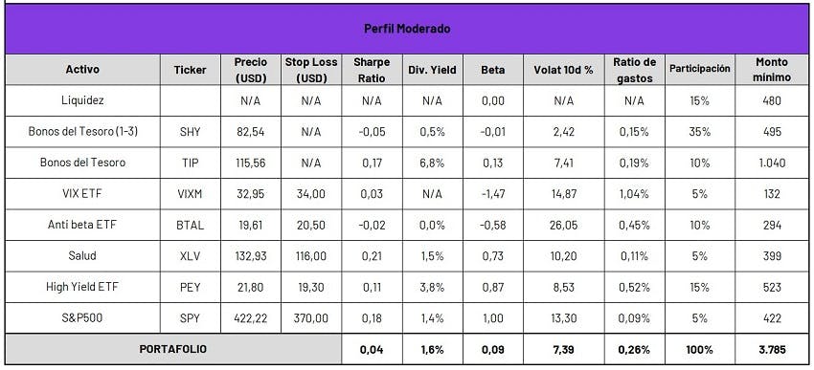Select the Ticker column header
The width and height of the screenshot is (814, 370).
pos(190,70)
